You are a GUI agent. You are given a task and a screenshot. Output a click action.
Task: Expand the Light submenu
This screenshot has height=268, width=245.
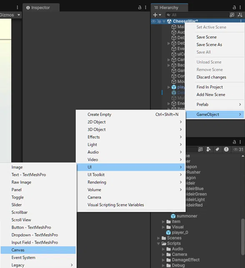tap(131, 144)
